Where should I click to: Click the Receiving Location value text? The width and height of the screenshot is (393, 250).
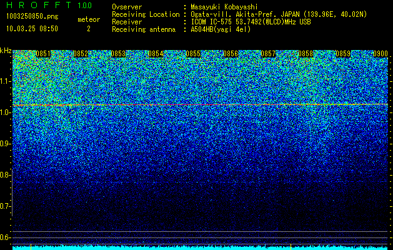279,14
